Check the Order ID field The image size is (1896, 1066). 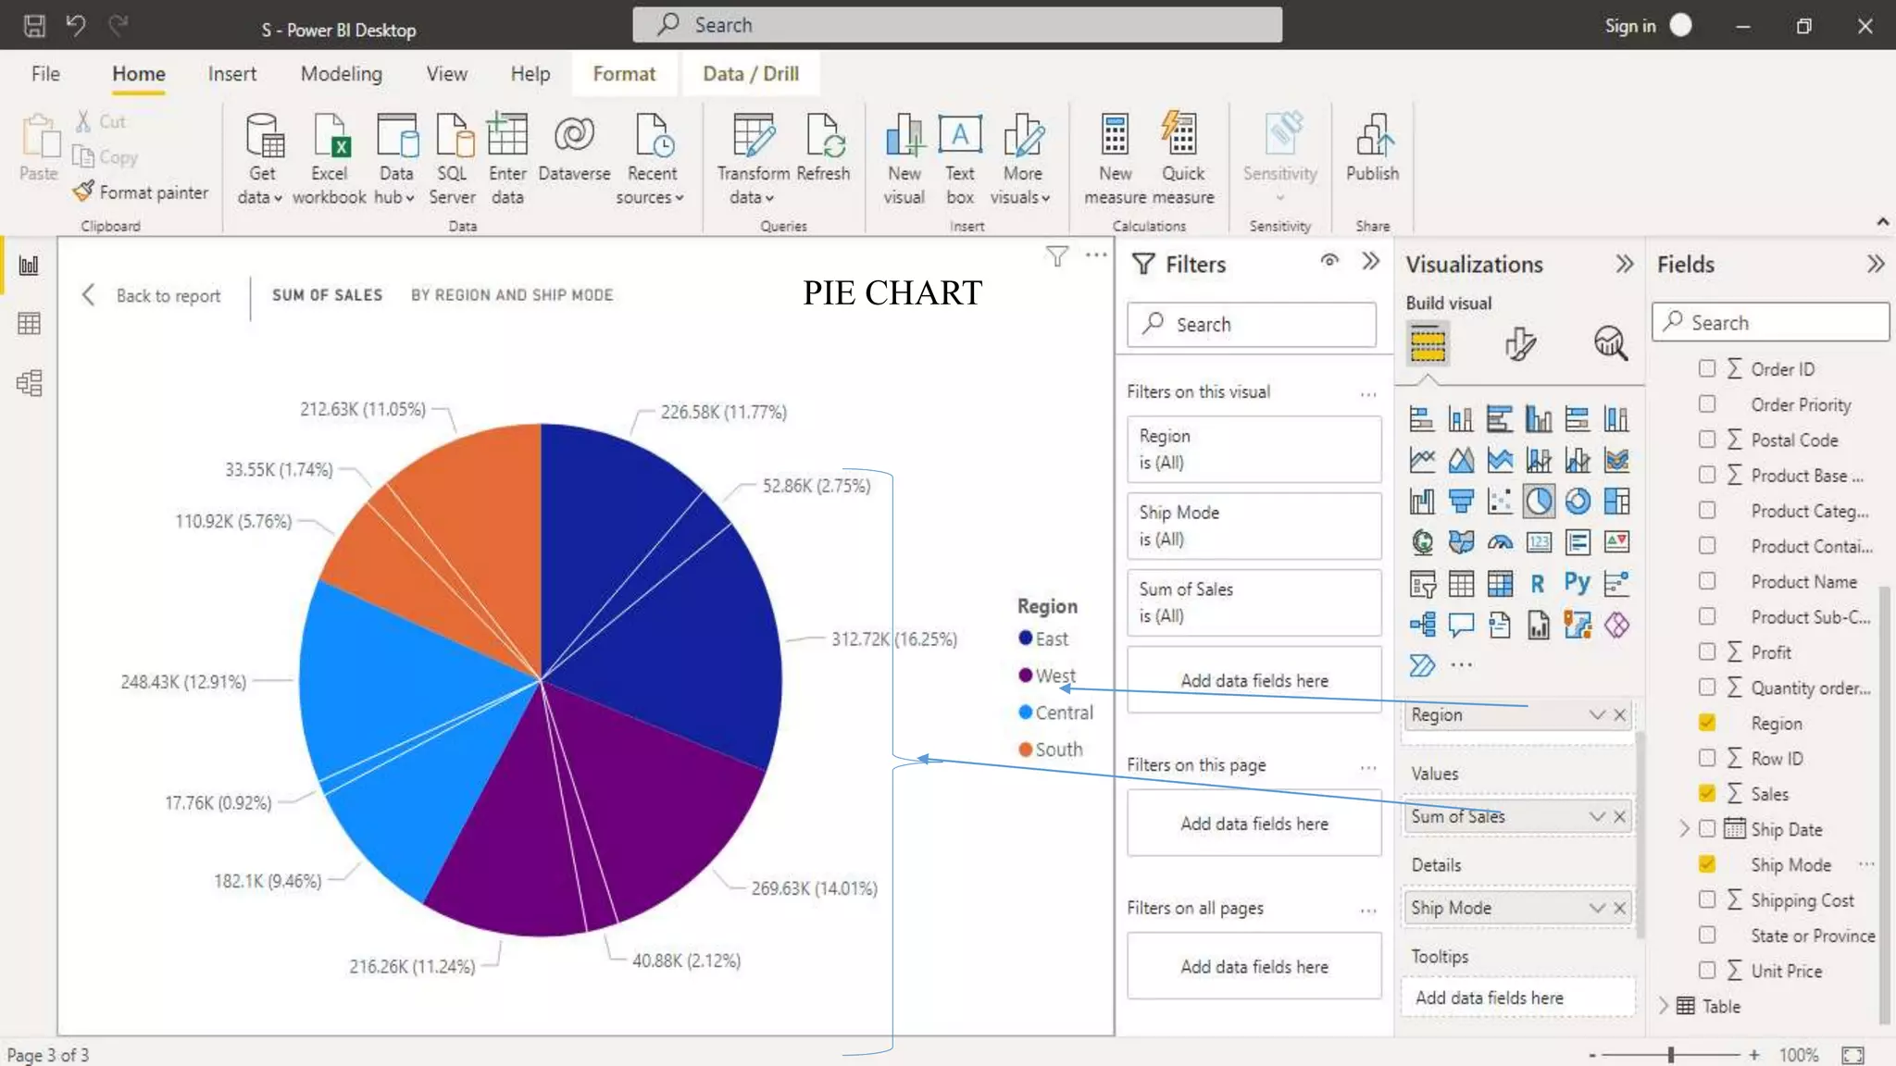(1707, 368)
